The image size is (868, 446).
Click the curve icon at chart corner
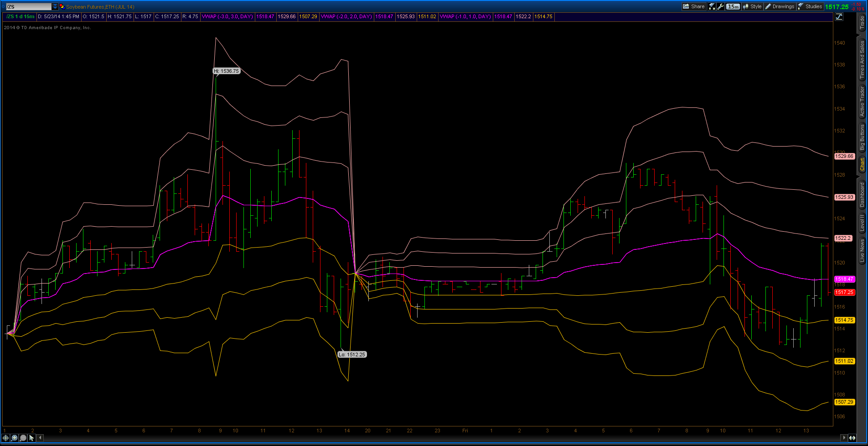pyautogui.click(x=839, y=17)
